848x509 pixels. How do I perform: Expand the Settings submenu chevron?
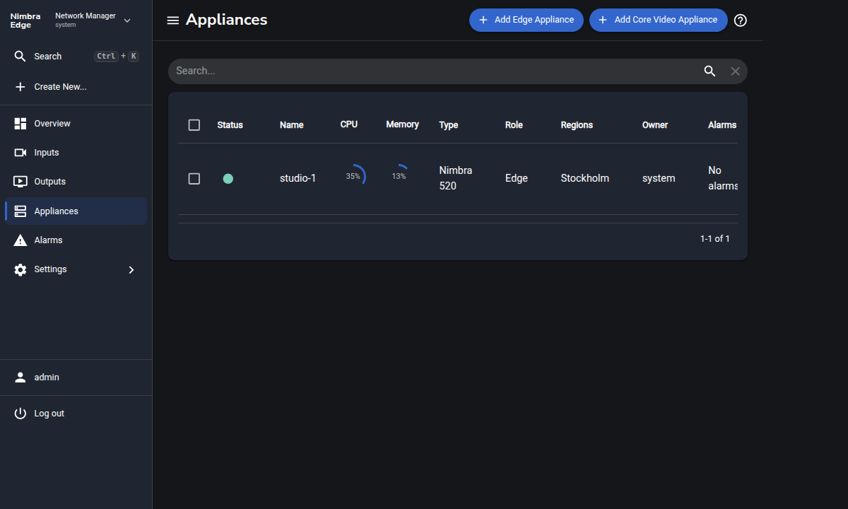[x=131, y=269]
